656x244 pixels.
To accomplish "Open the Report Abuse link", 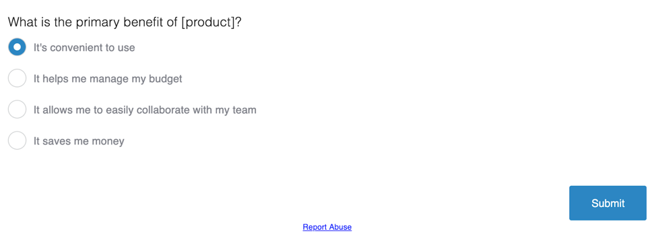I will [327, 227].
